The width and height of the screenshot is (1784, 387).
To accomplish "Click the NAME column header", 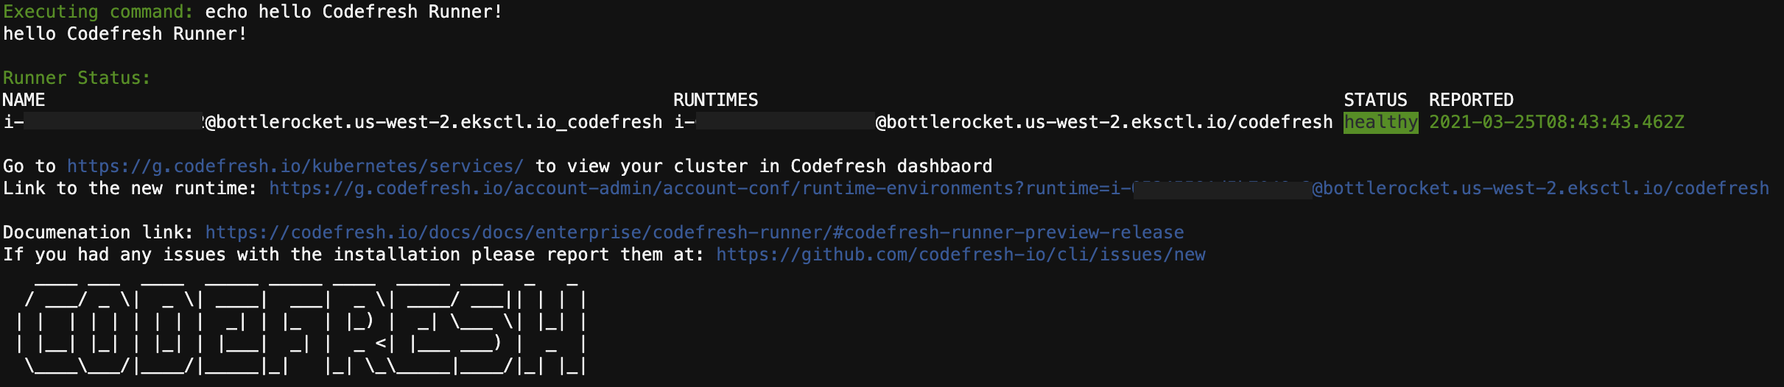I will (x=24, y=100).
